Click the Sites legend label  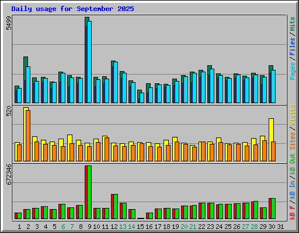coord(292,141)
